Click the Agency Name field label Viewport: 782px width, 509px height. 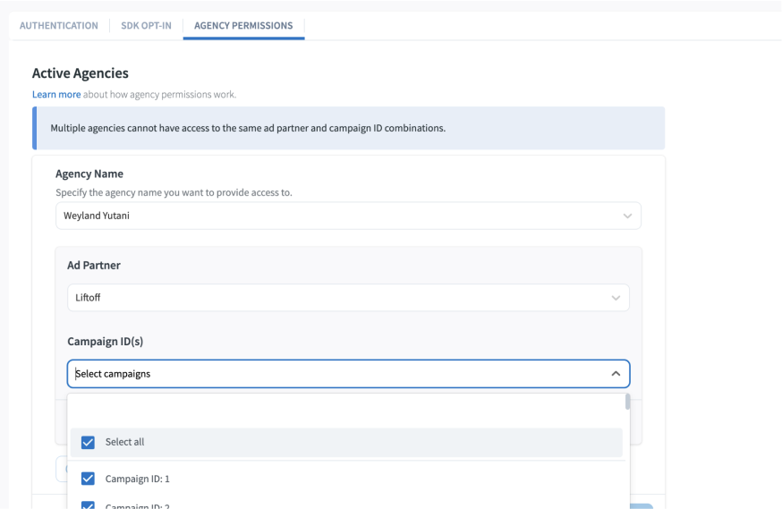(x=89, y=174)
